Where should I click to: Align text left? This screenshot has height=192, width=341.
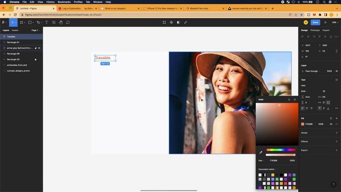[303, 108]
